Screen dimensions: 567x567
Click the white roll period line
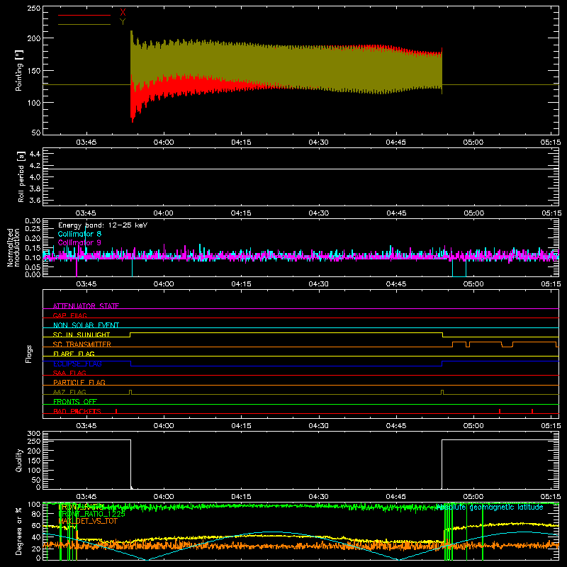point(301,169)
